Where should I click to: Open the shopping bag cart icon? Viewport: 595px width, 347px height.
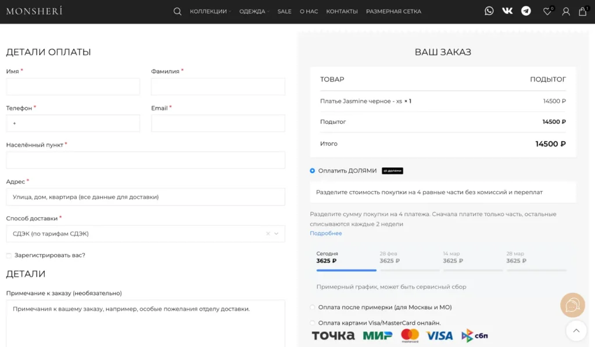pyautogui.click(x=582, y=12)
